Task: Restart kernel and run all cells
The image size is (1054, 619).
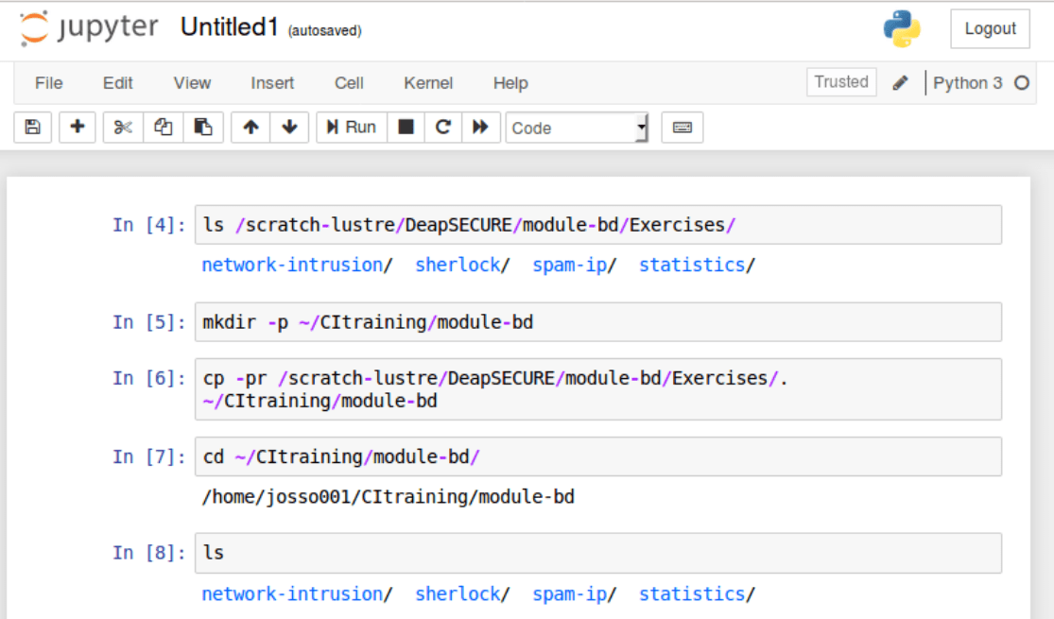Action: 480,127
